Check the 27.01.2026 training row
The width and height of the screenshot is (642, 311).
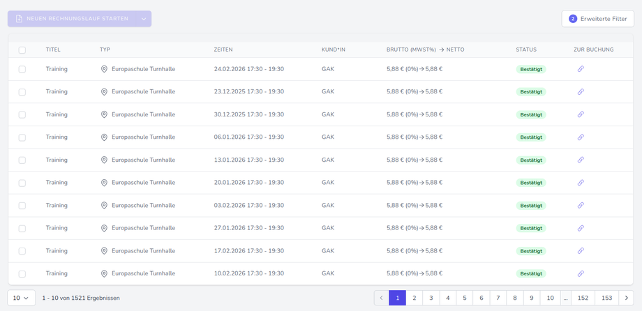[x=22, y=228]
